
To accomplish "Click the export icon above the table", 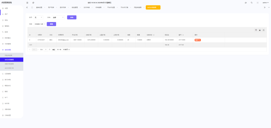I will point(260,30).
